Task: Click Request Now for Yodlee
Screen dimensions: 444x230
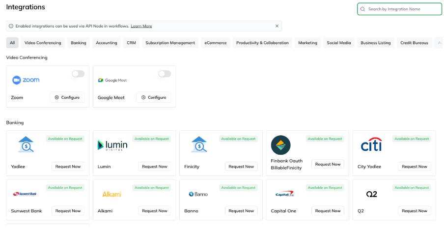Action: [x=68, y=167]
